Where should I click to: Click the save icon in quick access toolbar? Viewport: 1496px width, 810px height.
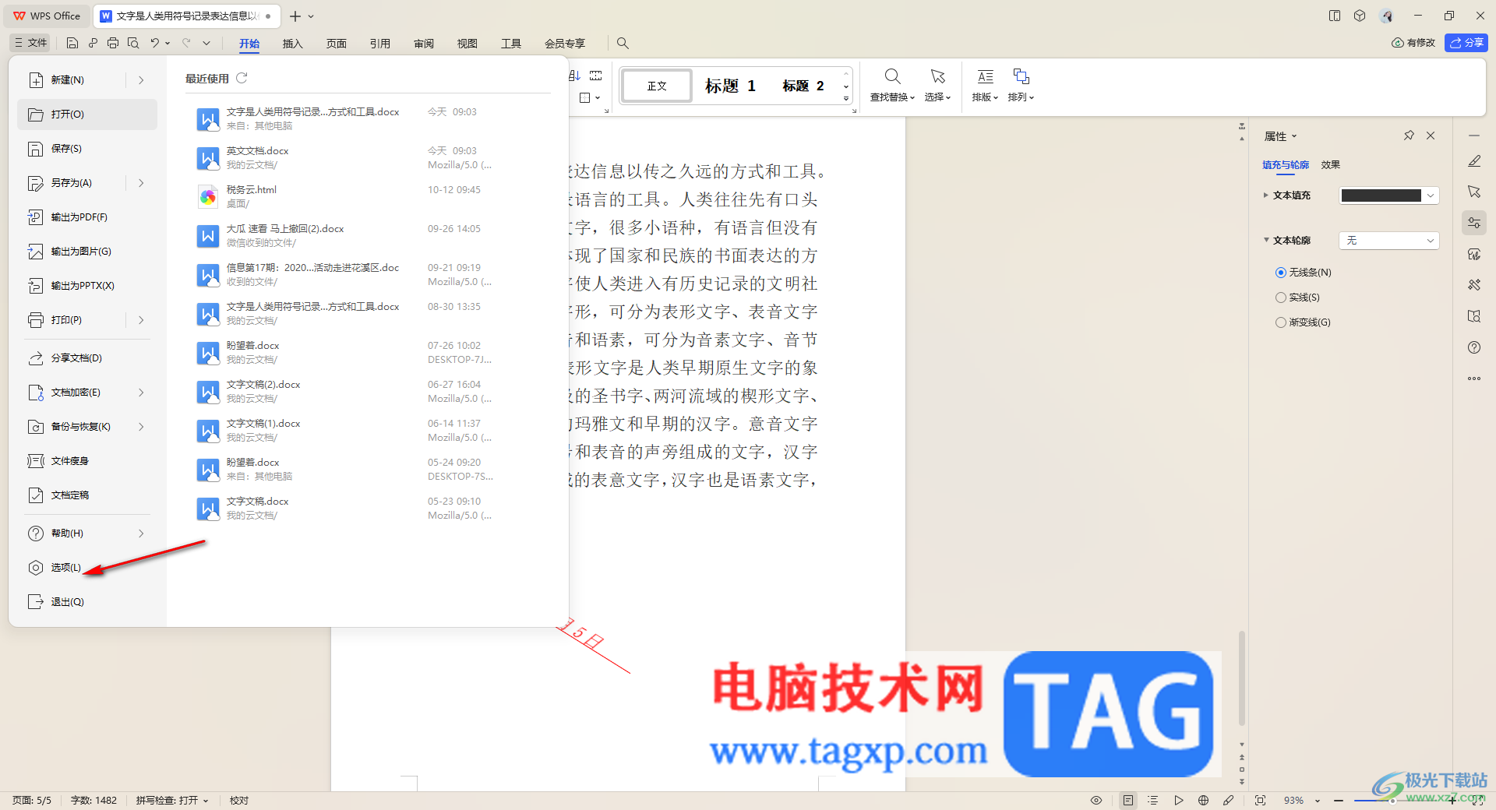(72, 44)
